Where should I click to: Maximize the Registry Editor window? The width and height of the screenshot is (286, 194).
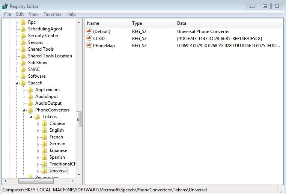(x=265, y=6)
